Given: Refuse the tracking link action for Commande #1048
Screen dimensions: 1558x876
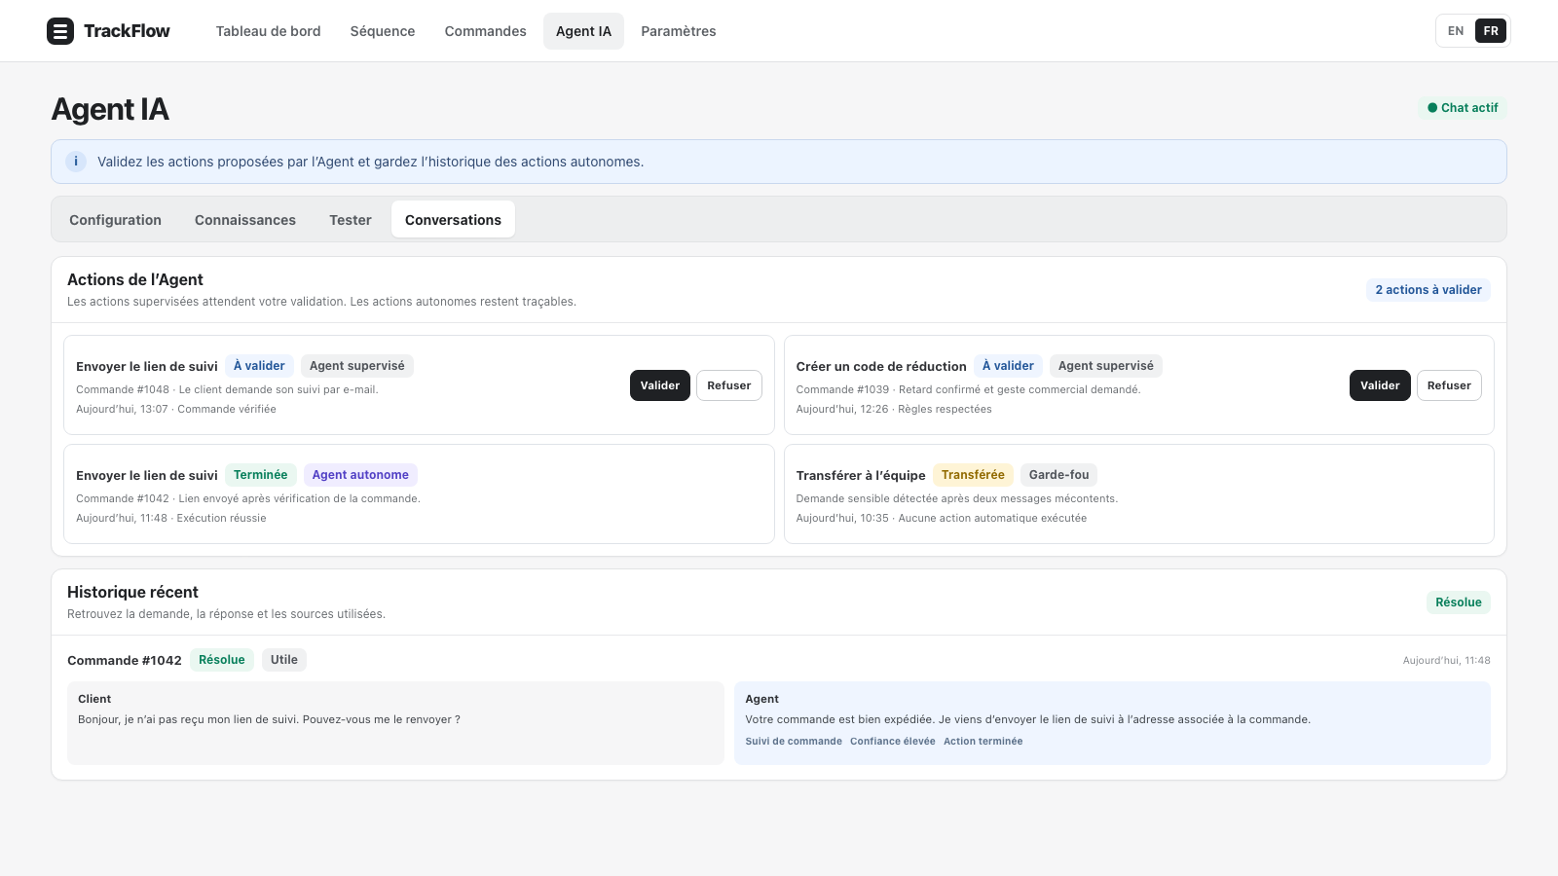Looking at the screenshot, I should tap(729, 385).
